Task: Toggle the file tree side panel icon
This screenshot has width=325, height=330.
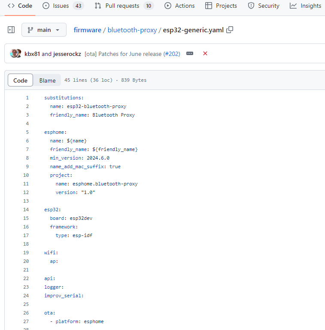Action: (x=11, y=30)
